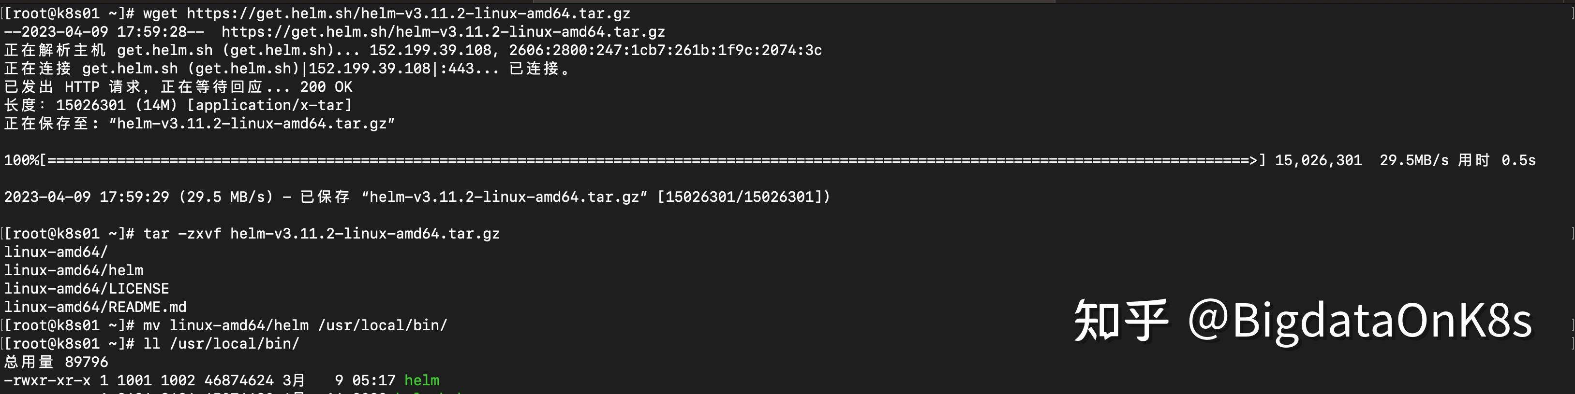The image size is (1575, 394).
Task: Click the 知乎 @BigdataOnK8s watermark
Action: pos(1303,321)
